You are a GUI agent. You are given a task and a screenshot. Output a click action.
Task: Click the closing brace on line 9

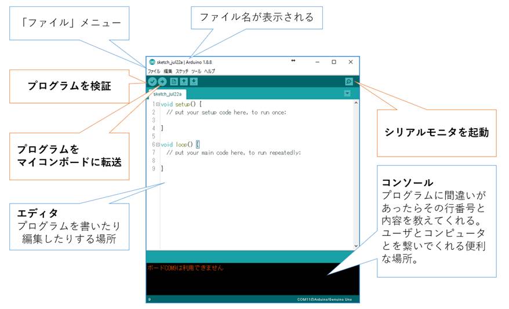point(162,169)
